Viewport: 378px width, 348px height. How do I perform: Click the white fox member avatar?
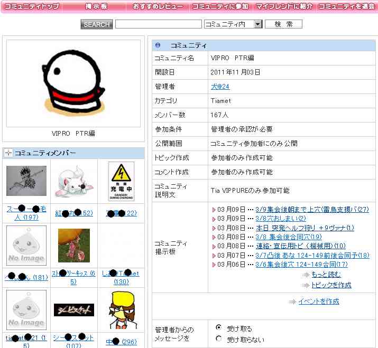pyautogui.click(x=74, y=182)
